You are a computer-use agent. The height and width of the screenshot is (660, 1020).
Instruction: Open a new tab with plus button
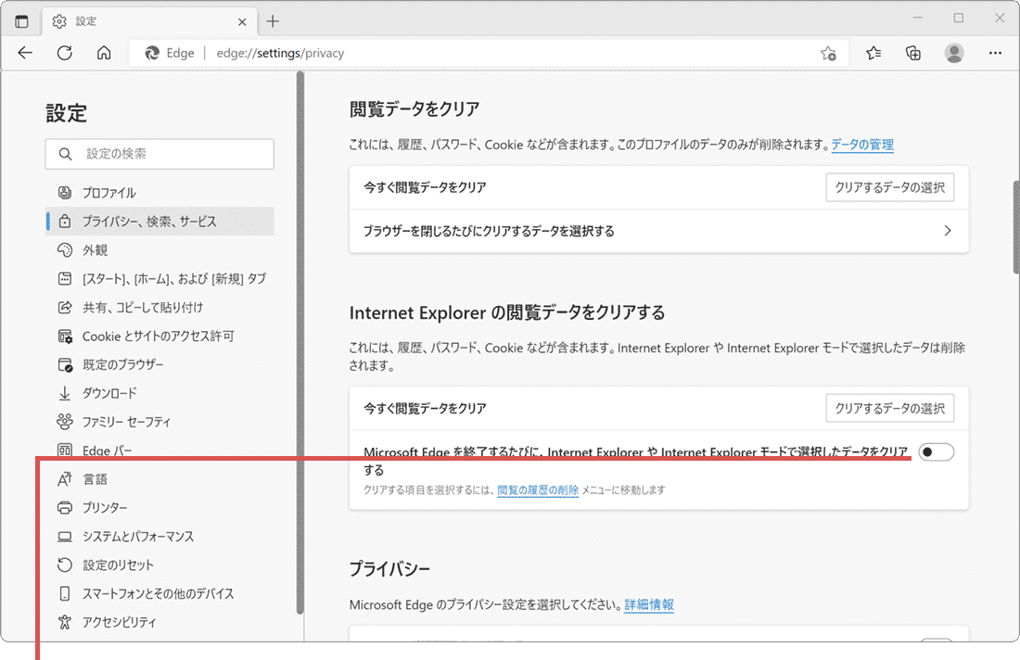273,21
